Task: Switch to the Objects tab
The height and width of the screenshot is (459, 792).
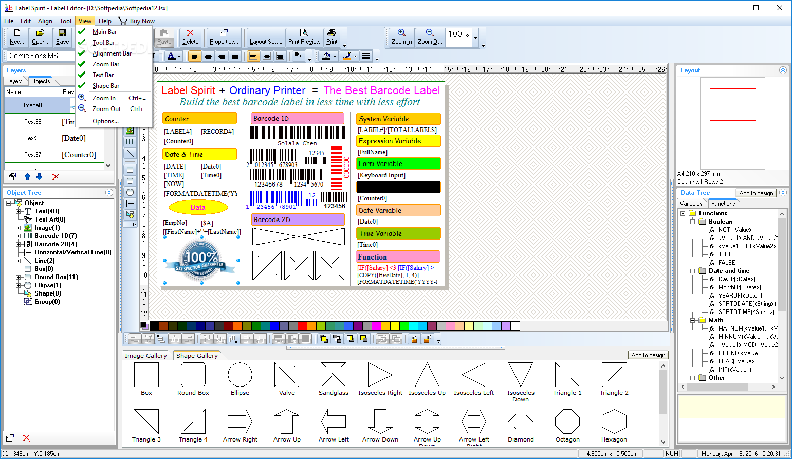Action: pos(41,81)
